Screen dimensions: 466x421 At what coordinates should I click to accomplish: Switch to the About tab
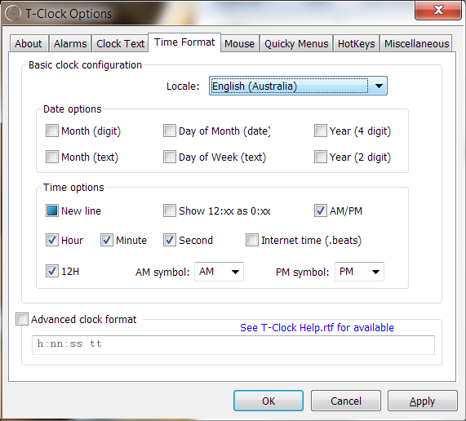pos(29,44)
